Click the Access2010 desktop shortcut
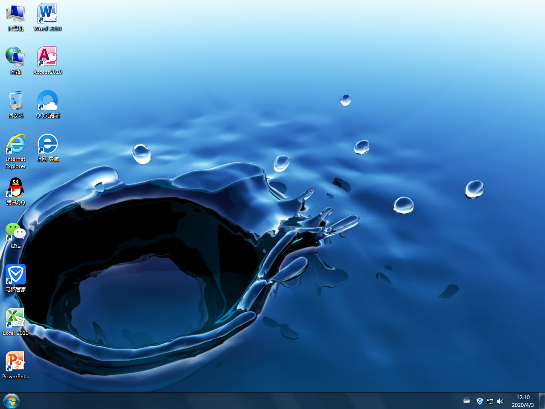Viewport: 545px width, 409px height. 47,57
